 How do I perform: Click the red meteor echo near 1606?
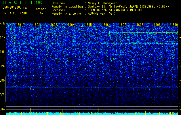click(98, 89)
